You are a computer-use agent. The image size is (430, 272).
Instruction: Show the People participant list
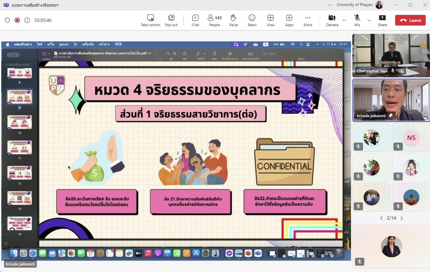[214, 20]
